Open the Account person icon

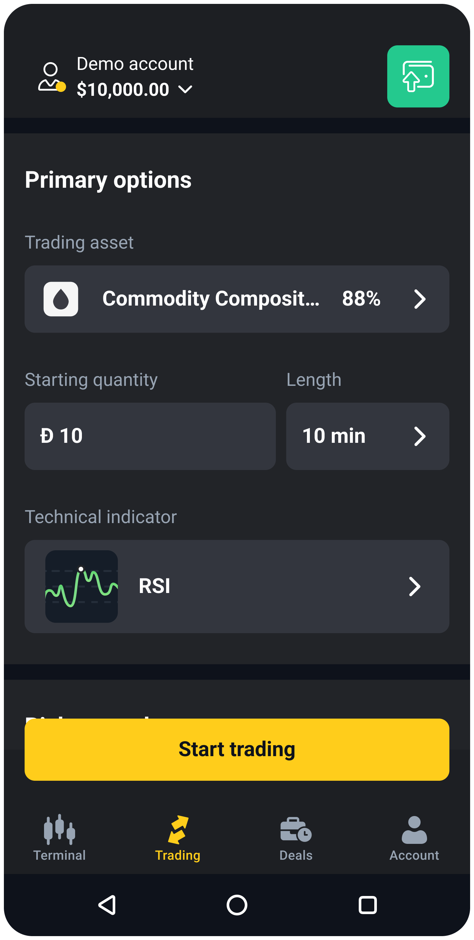point(414,829)
